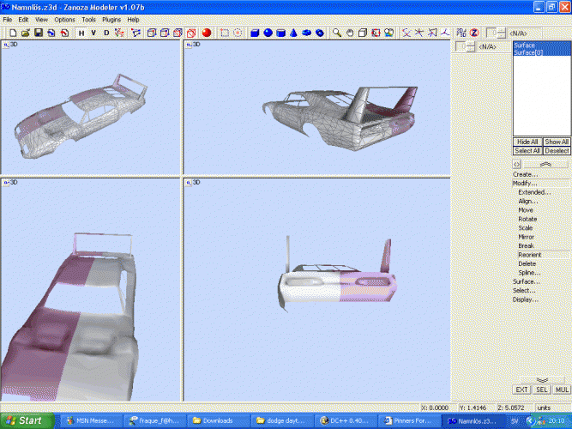Select Surface[0] in the object list

coord(530,53)
